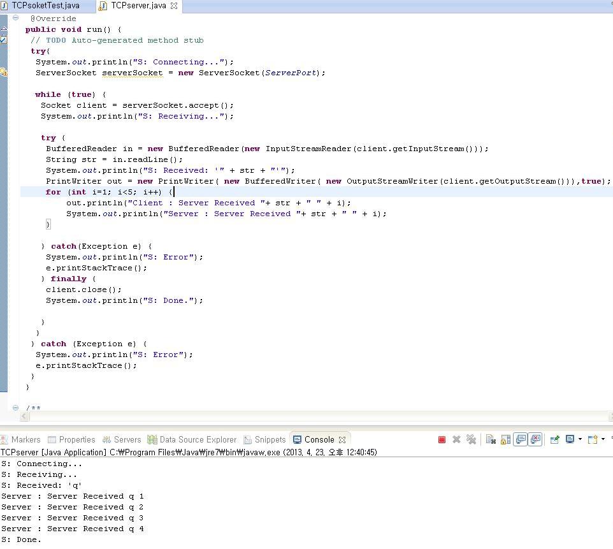Click the Java file icon on the TCPsoketTest.java tab
The height and width of the screenshot is (549, 613).
point(4,6)
